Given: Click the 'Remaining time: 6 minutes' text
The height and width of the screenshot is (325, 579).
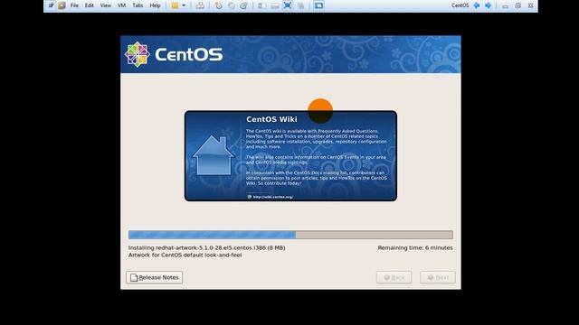Looking at the screenshot, I should point(415,247).
